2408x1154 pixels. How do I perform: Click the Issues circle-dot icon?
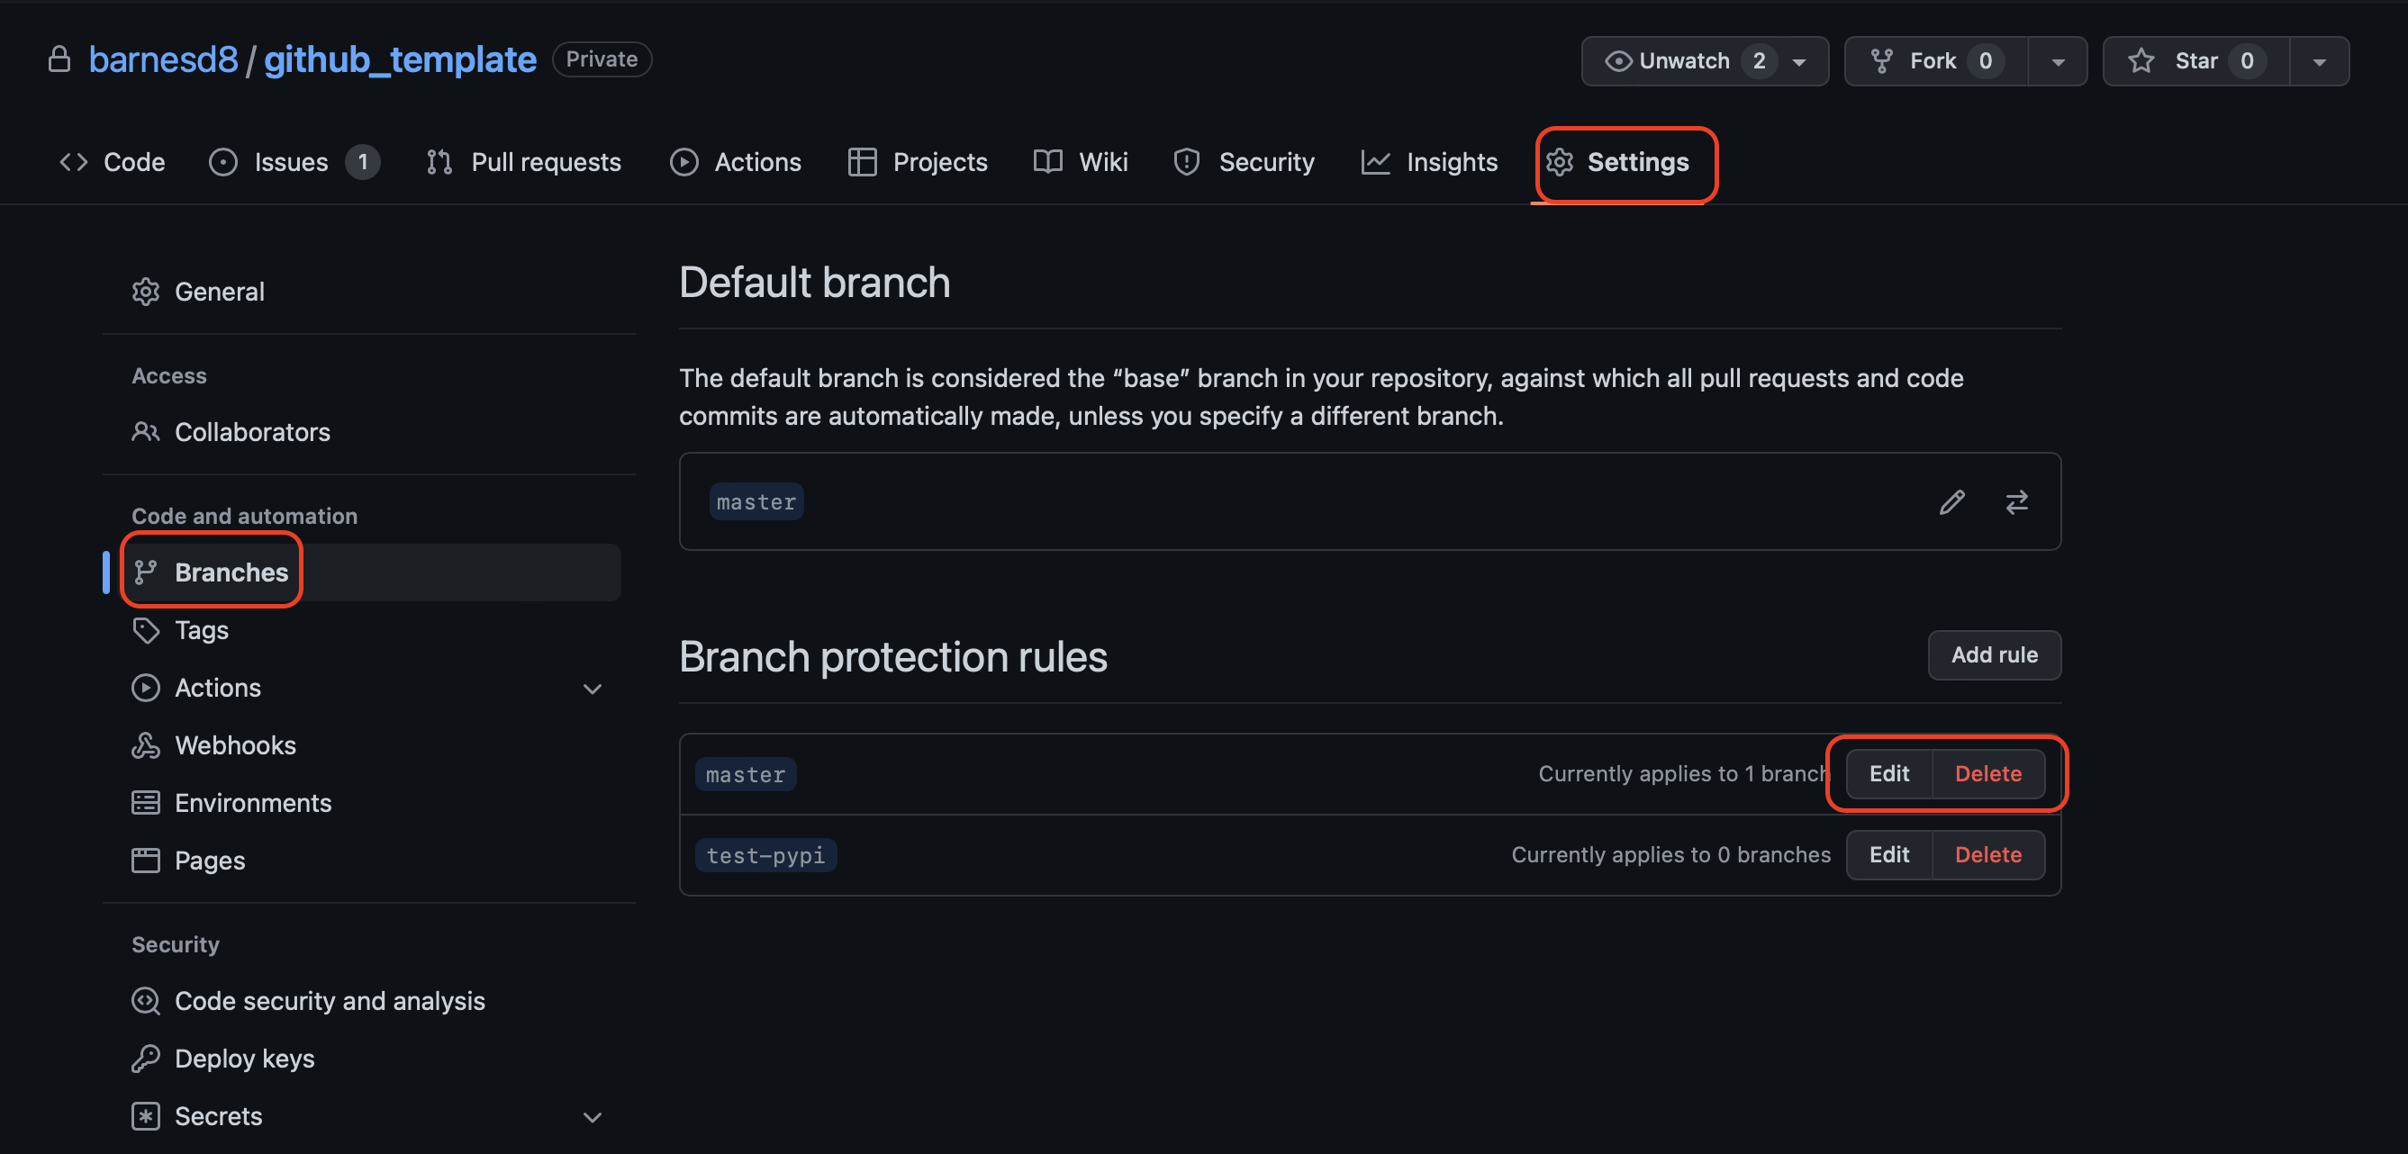222,162
